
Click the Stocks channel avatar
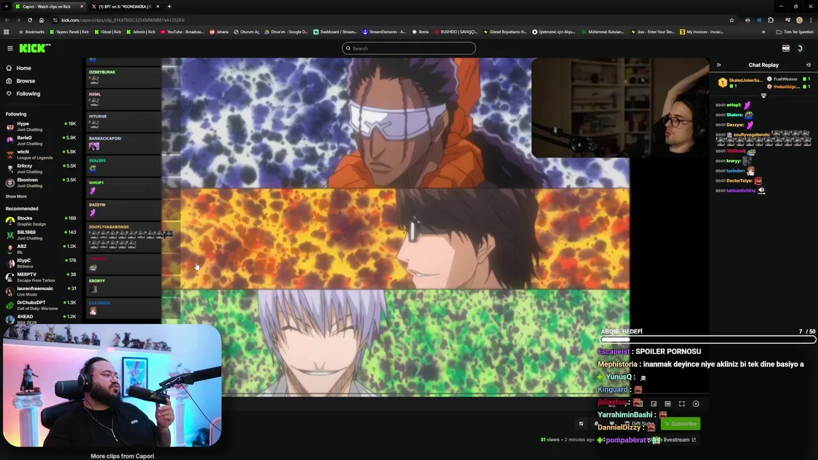(x=10, y=221)
